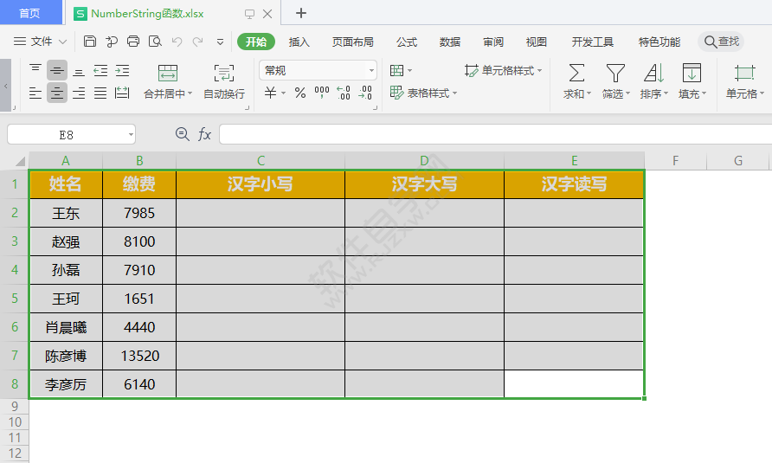Click decrease indent icon
The image size is (772, 463).
click(100, 70)
